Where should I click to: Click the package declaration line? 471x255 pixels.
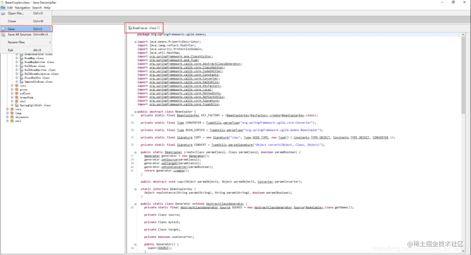171,34
